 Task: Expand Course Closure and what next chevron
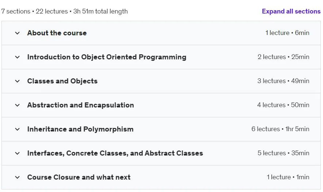[17, 177]
